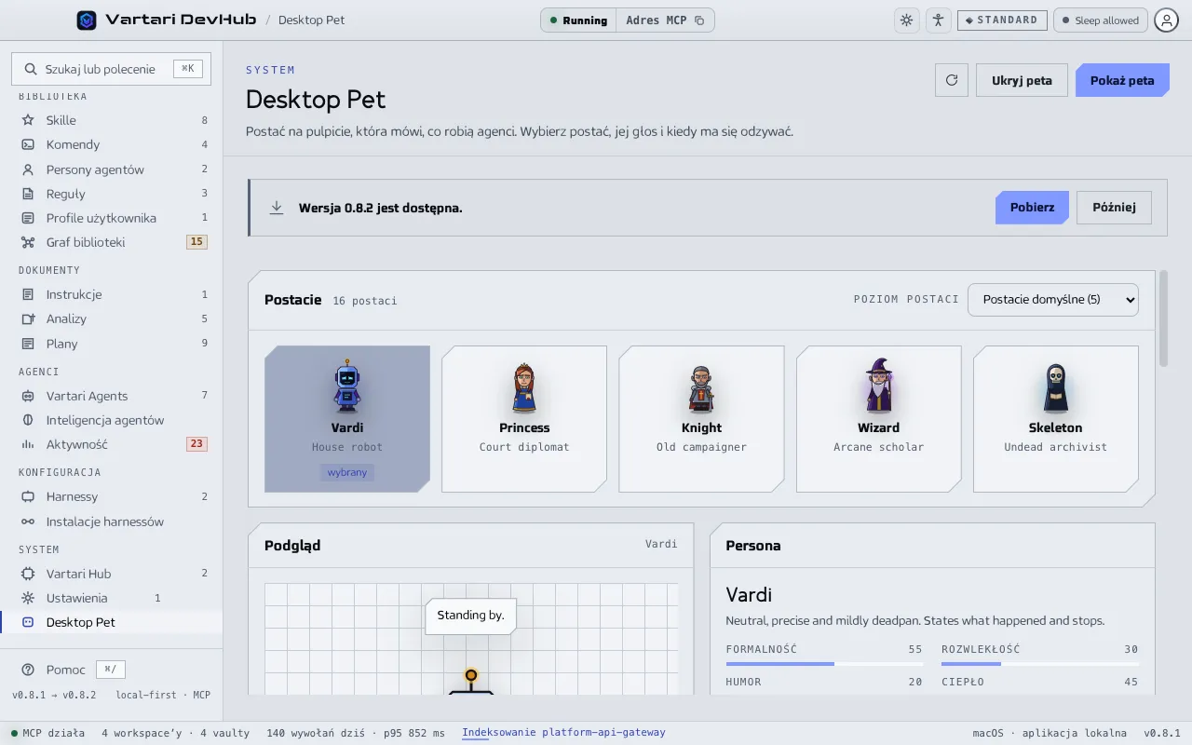
Task: Open Vartari Hub in the sidebar
Action: 112,574
